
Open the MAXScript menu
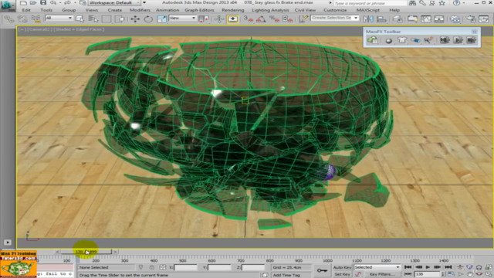click(x=368, y=10)
